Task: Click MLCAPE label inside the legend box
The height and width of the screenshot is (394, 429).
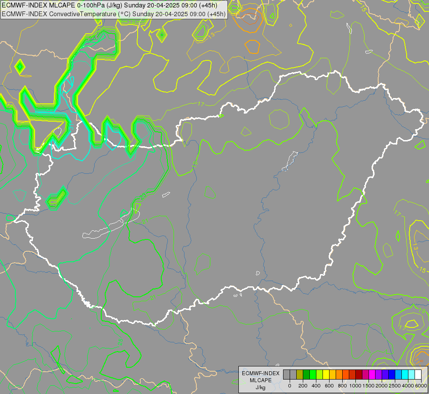Action: (261, 380)
